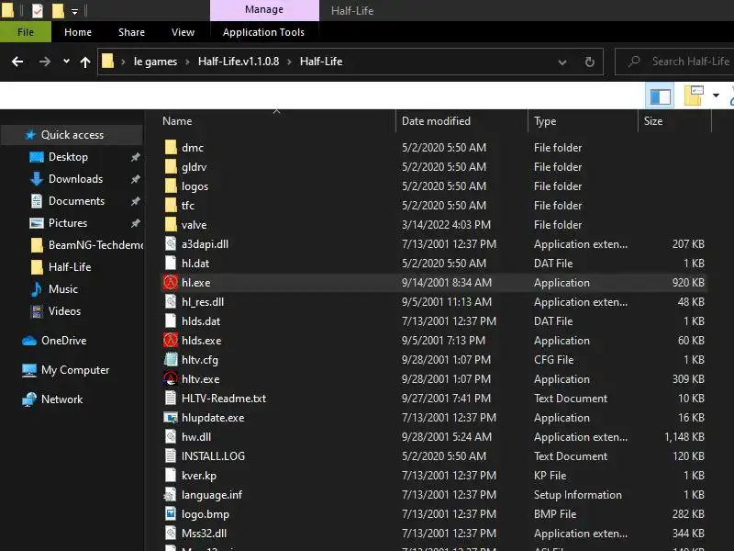Select the INSTALL.LOG file name
The image size is (734, 551).
tap(213, 456)
